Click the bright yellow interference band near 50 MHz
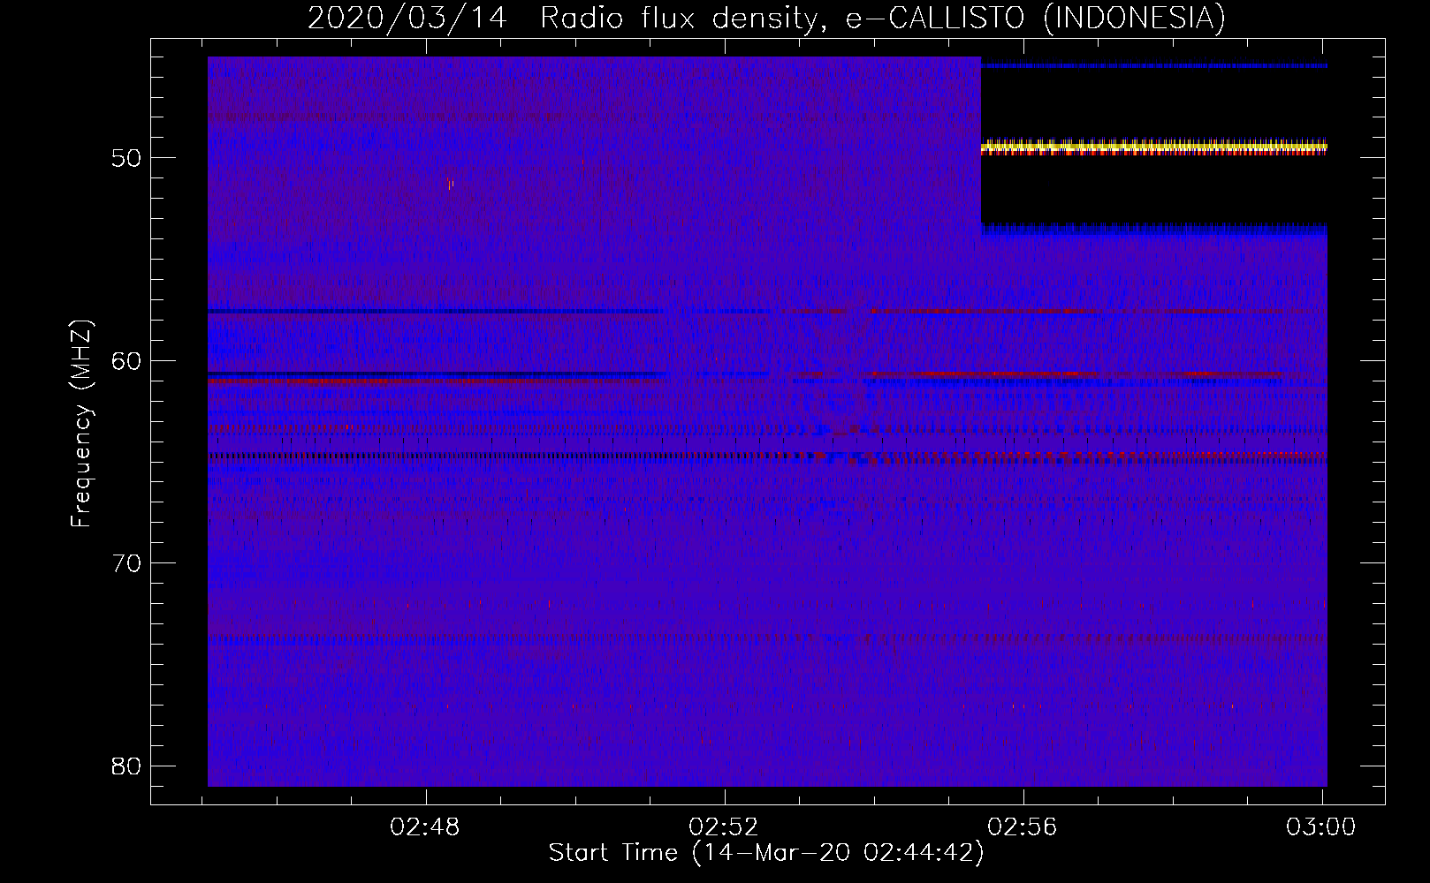The image size is (1430, 883). coord(1154,147)
